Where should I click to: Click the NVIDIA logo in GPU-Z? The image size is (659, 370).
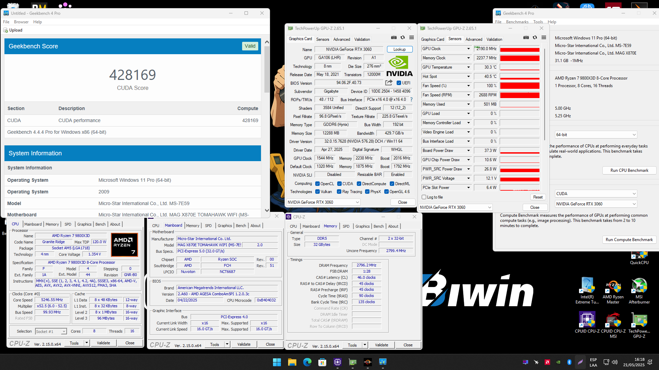click(399, 66)
